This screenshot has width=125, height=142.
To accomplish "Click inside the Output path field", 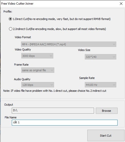I will coord(53,110).
